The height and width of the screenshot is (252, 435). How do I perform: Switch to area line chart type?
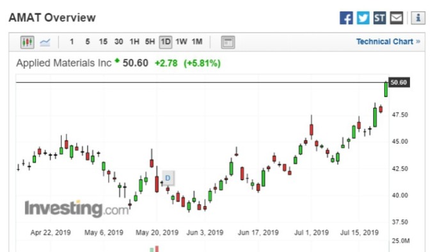tap(45, 42)
